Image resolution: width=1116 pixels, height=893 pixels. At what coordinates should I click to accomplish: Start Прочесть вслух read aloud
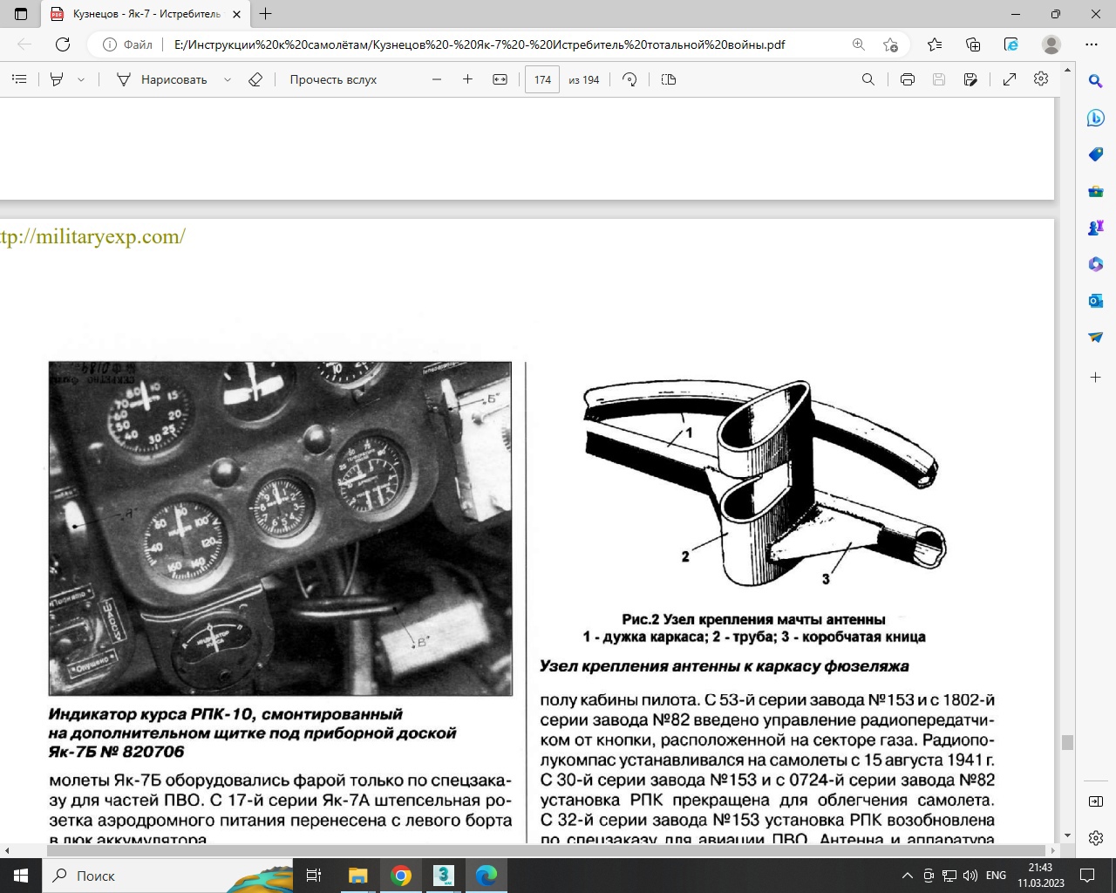pos(333,79)
